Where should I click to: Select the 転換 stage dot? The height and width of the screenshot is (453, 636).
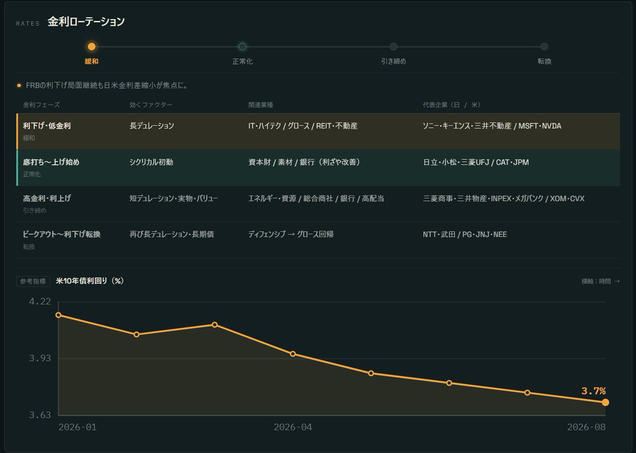pyautogui.click(x=544, y=47)
